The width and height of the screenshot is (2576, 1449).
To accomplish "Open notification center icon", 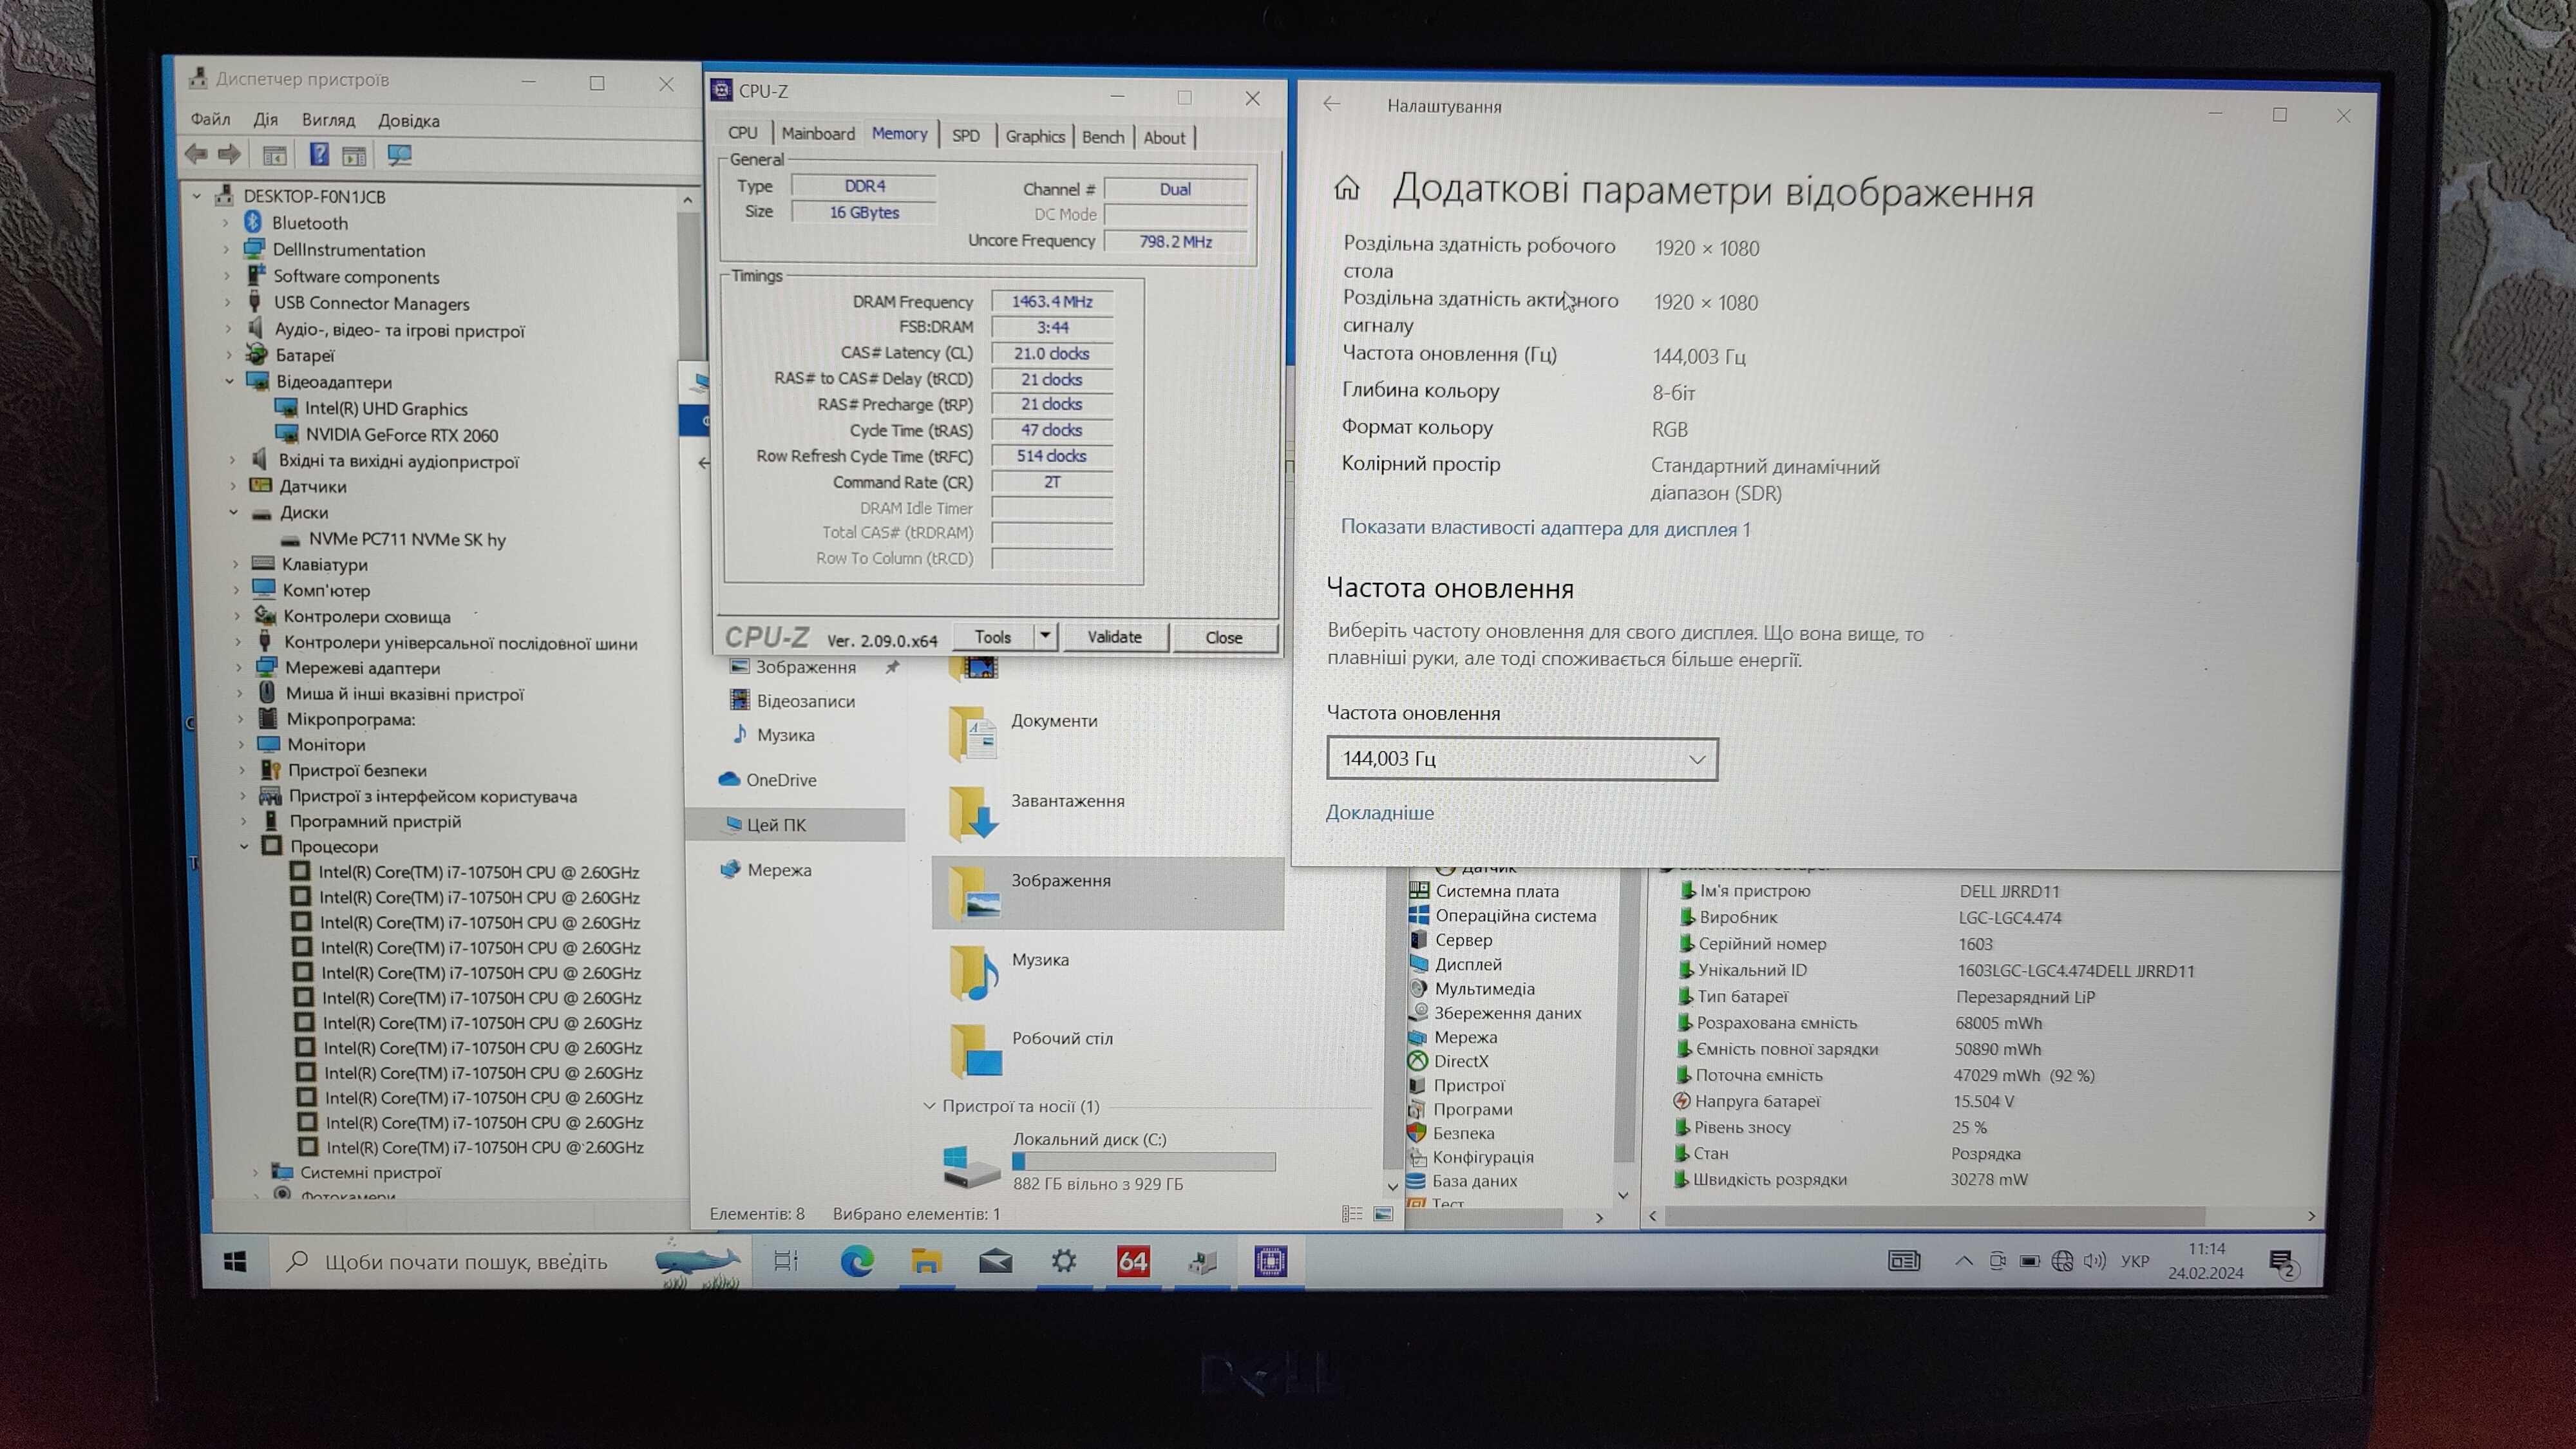I will (x=2283, y=1264).
